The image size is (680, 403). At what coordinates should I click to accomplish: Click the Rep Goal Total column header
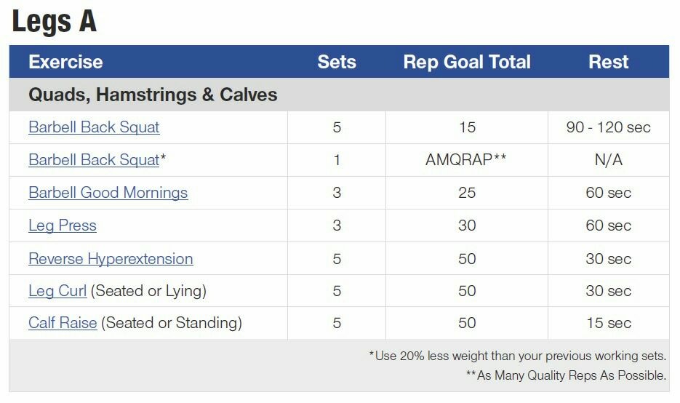467,62
